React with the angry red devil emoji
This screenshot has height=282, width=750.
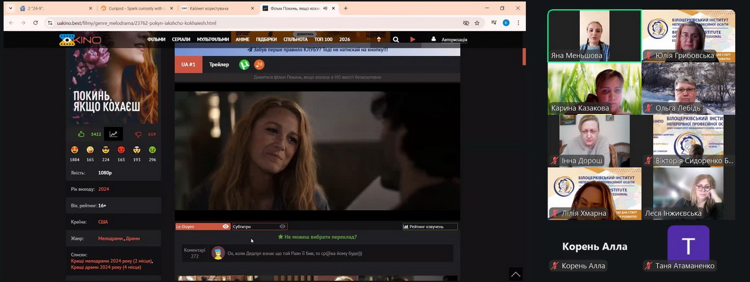click(121, 150)
